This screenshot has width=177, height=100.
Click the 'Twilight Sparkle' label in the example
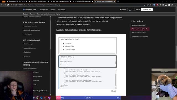[70, 49]
